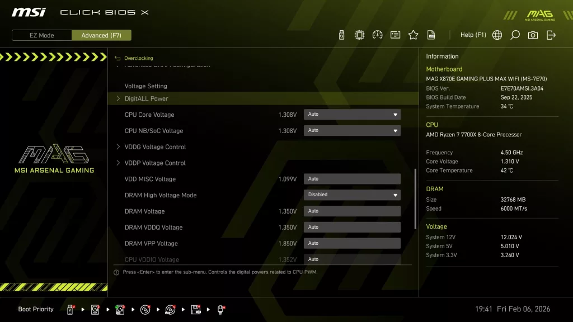
Task: Open the DRAM High Voltage Mode dropdown
Action: 352,195
